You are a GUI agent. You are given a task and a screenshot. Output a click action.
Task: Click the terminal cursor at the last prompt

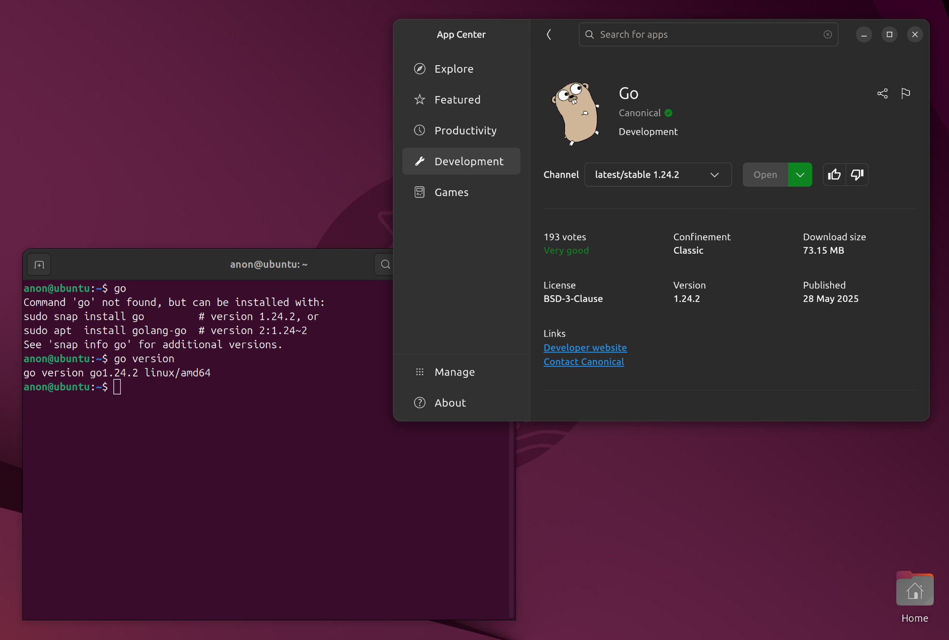[x=117, y=387]
